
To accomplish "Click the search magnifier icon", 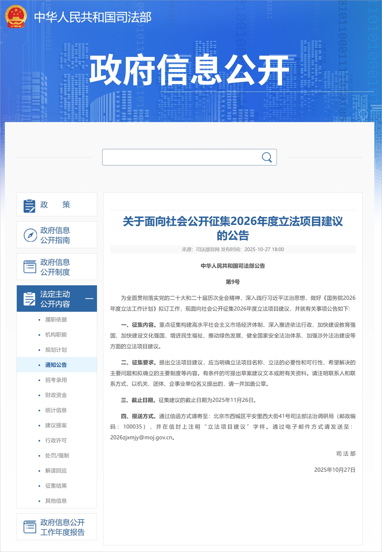I will pos(266,157).
